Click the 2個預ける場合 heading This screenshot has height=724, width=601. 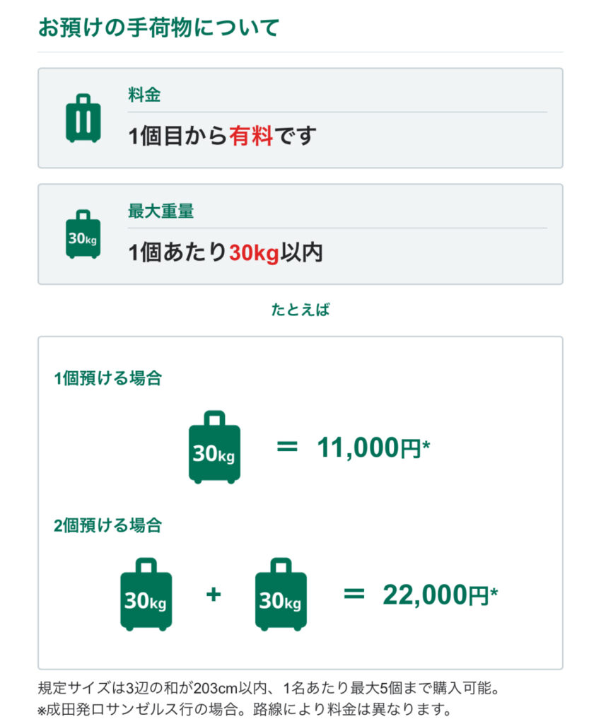(107, 525)
